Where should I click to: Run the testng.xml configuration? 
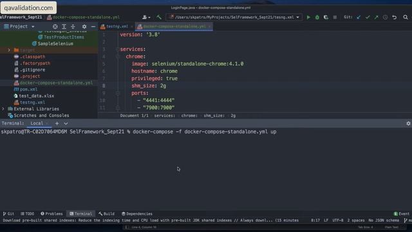pos(308,17)
